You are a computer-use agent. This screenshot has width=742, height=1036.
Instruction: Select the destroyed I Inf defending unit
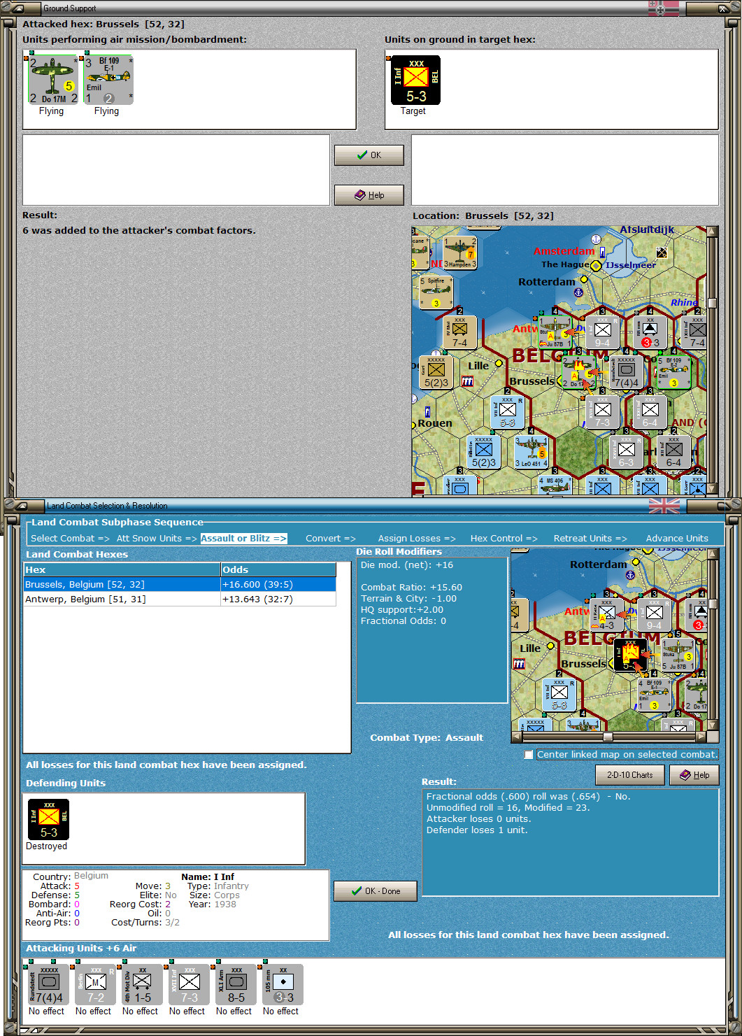[48, 819]
